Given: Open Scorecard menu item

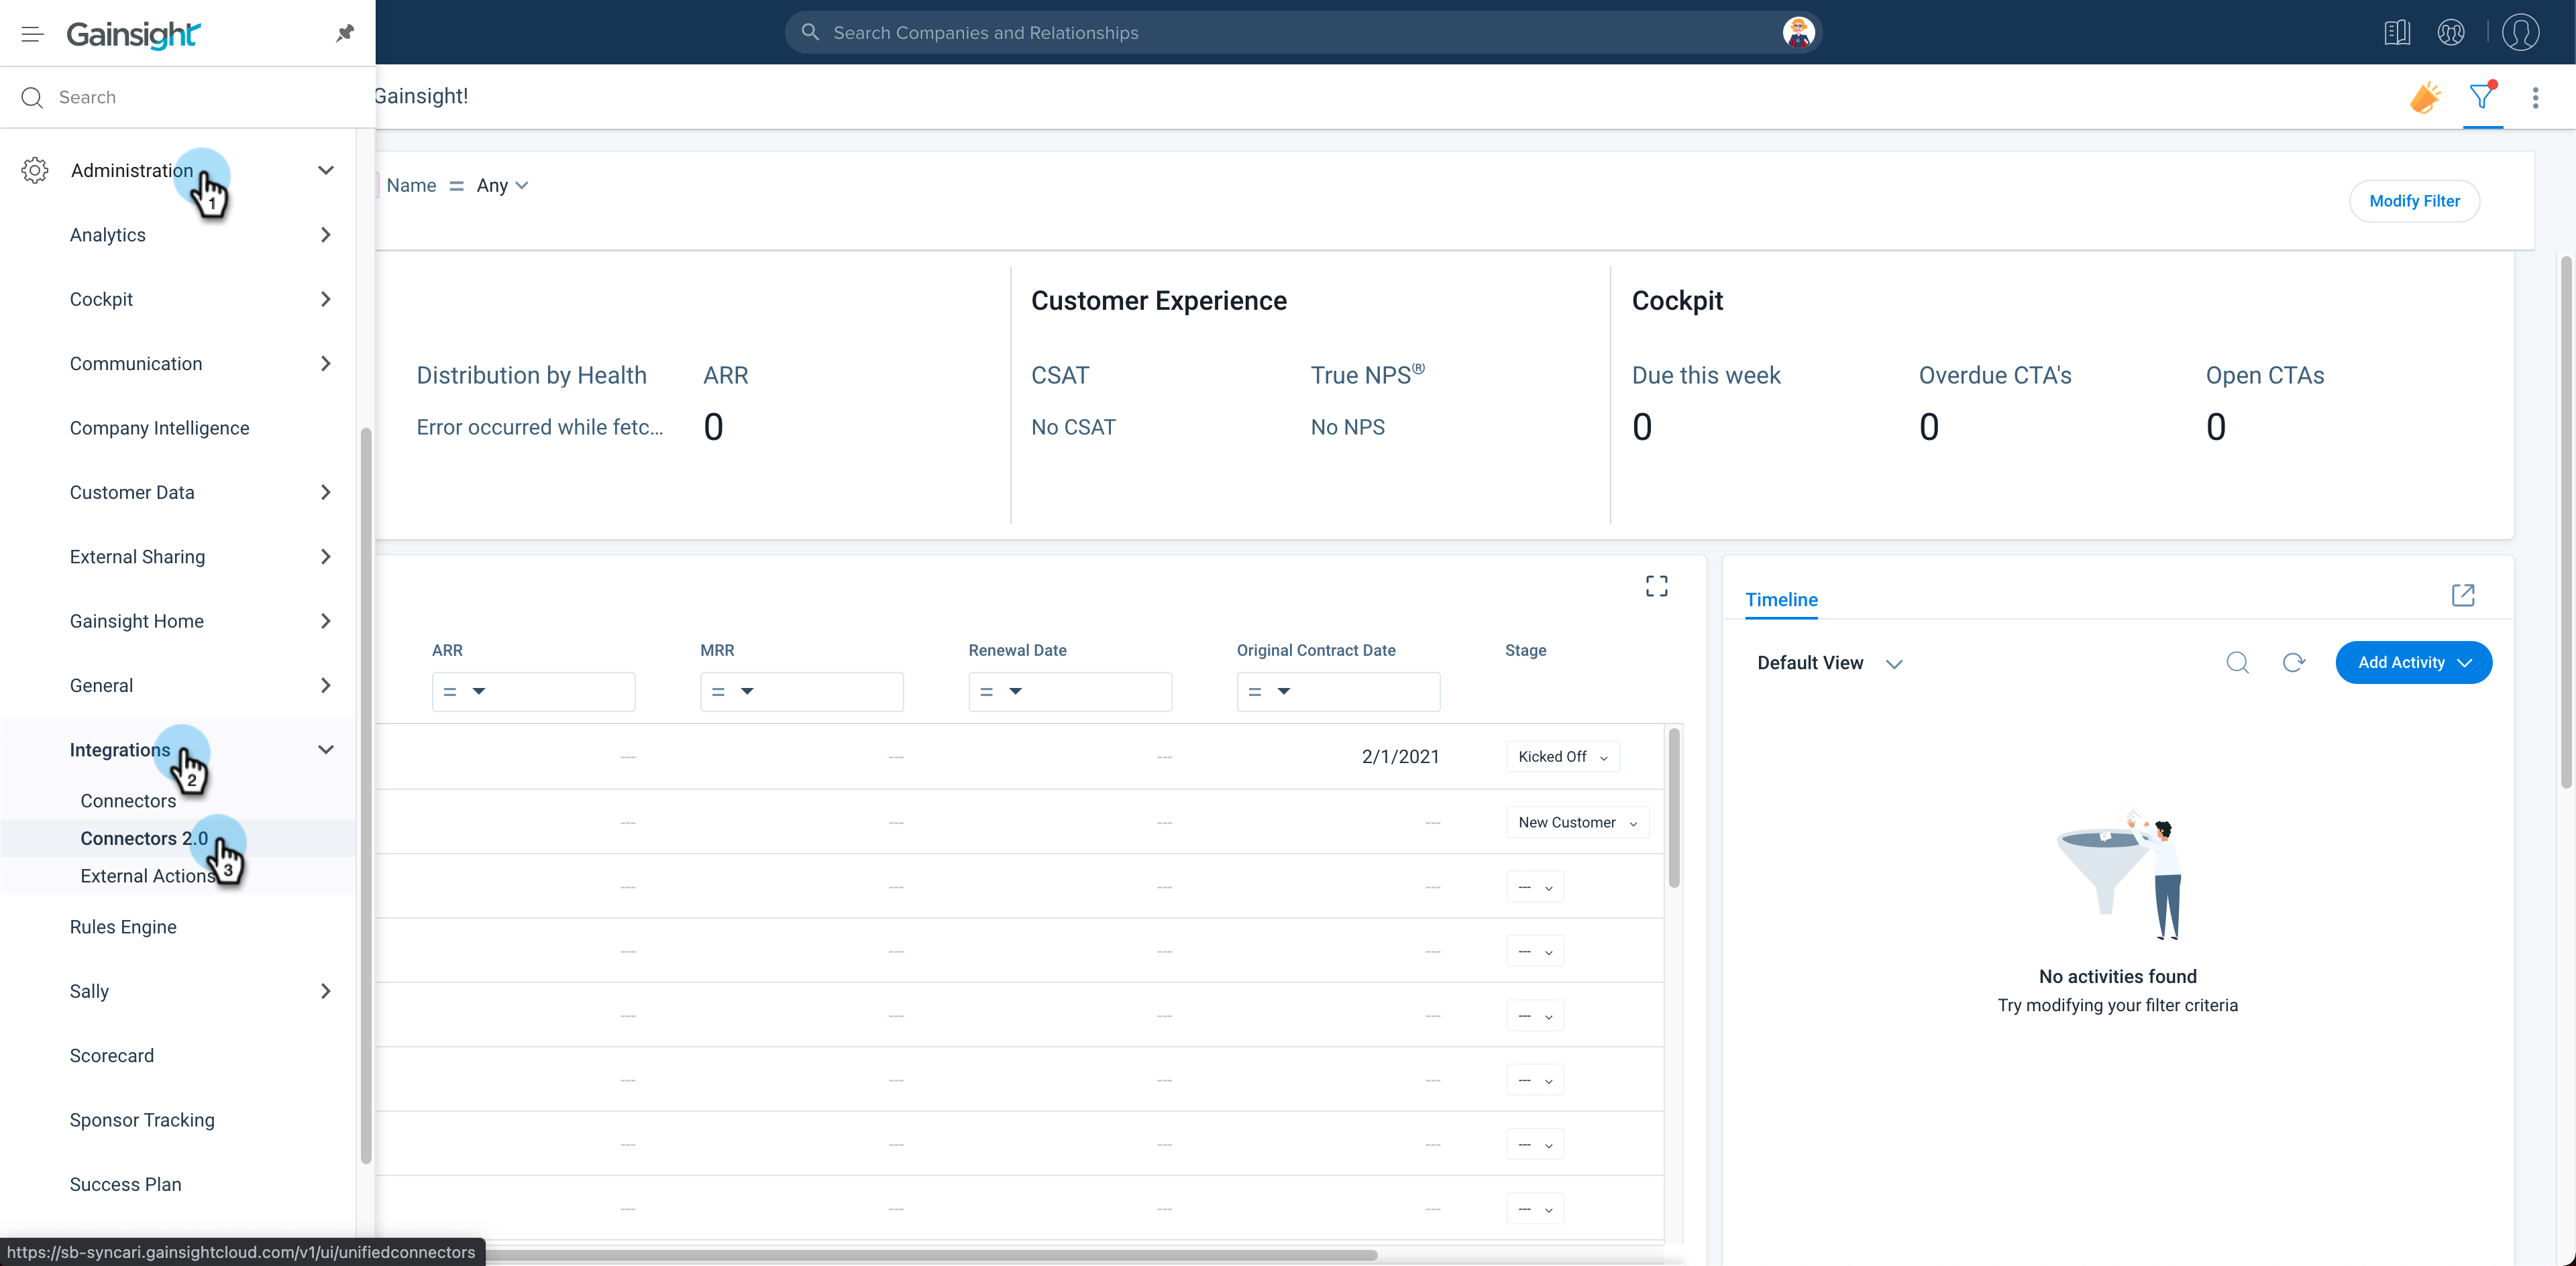Looking at the screenshot, I should coord(112,1056).
